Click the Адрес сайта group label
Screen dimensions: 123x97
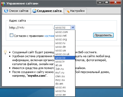tap(17, 21)
